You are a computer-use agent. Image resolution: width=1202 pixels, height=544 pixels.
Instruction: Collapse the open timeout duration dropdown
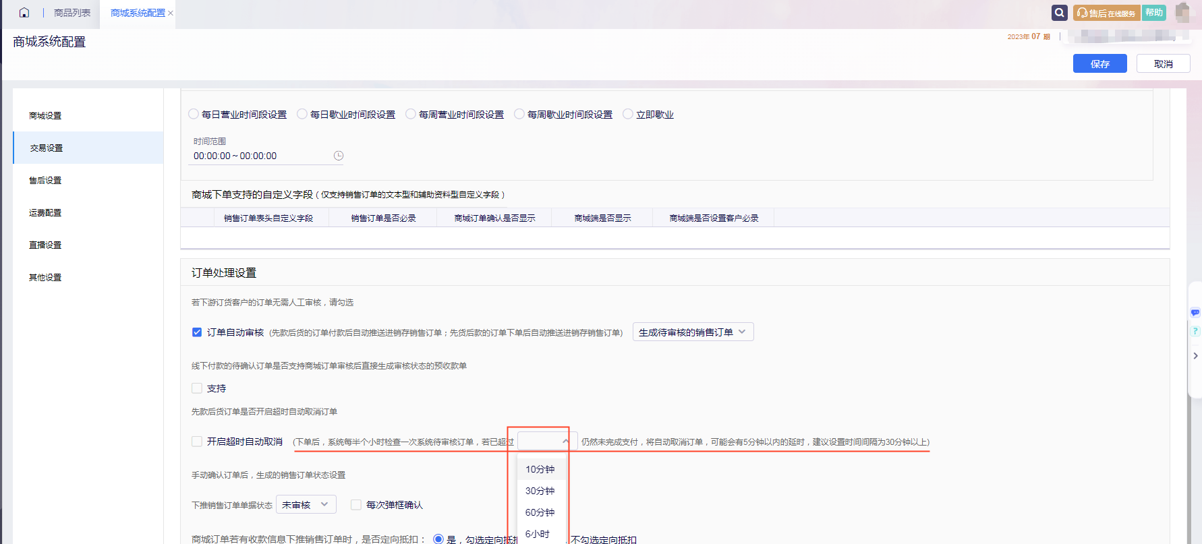[547, 442]
